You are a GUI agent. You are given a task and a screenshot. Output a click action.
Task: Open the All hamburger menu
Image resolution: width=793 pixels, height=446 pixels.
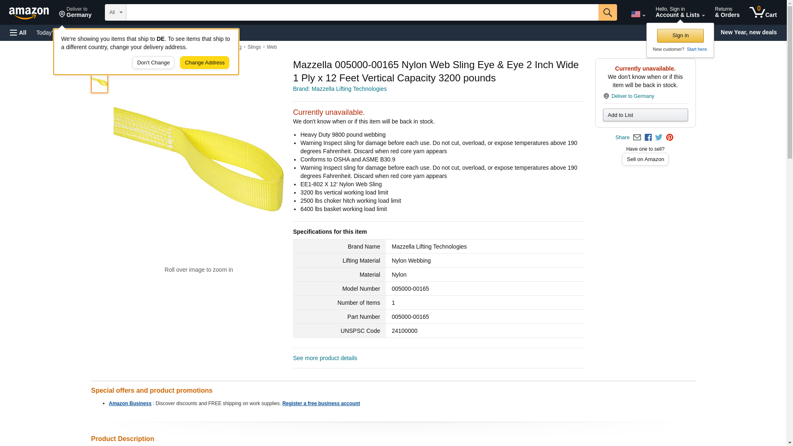tap(18, 33)
